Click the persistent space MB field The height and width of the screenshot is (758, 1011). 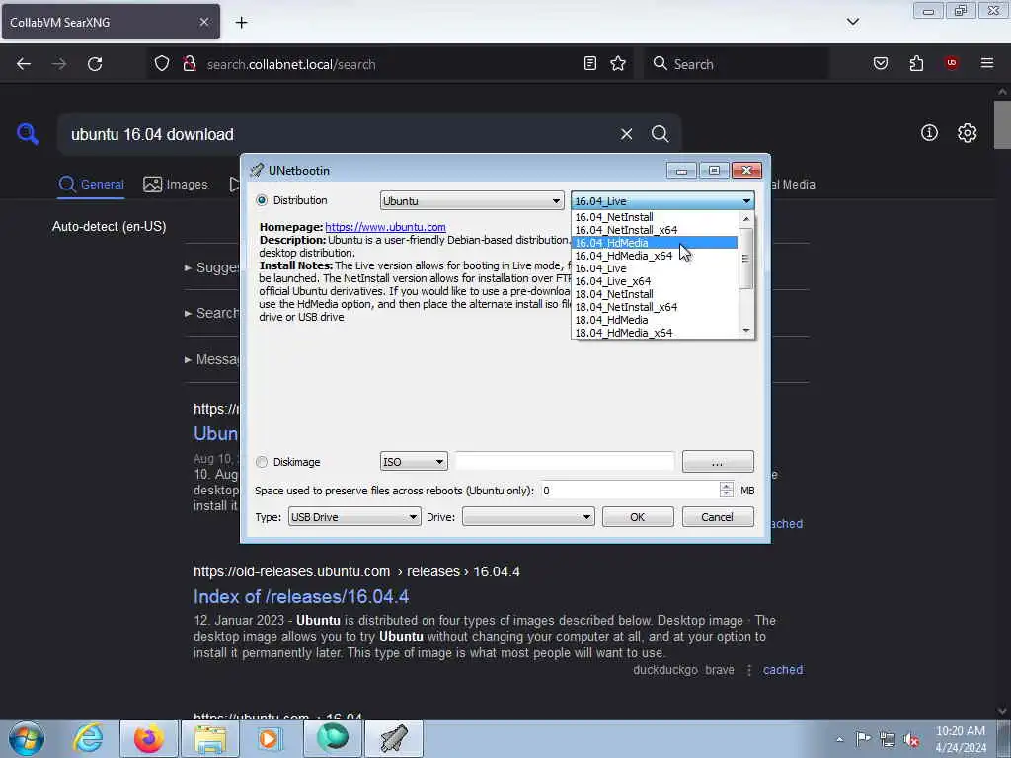click(x=629, y=491)
